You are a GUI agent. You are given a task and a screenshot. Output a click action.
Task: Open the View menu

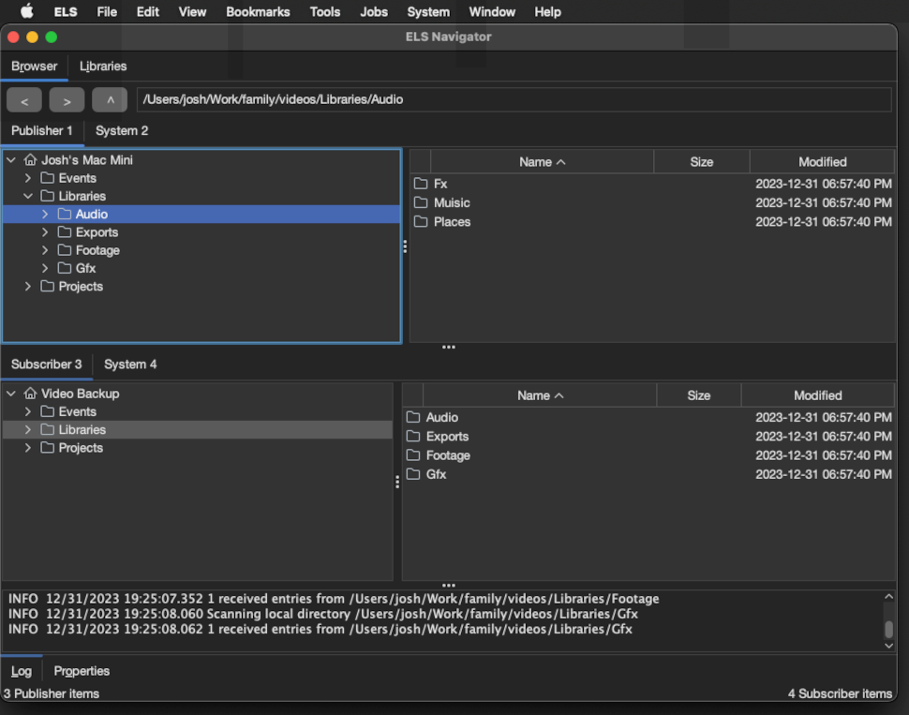tap(192, 11)
